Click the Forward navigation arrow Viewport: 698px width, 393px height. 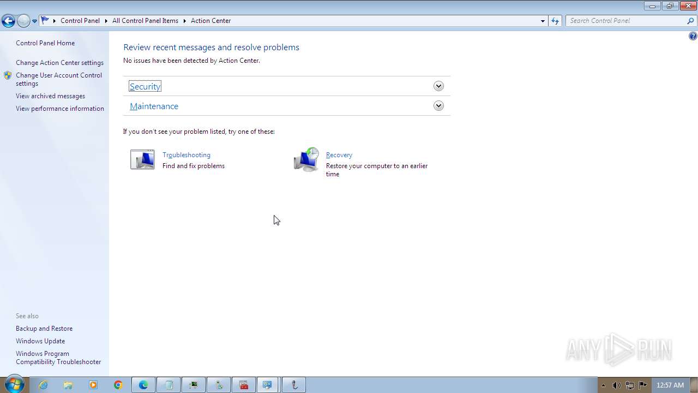pyautogui.click(x=23, y=21)
